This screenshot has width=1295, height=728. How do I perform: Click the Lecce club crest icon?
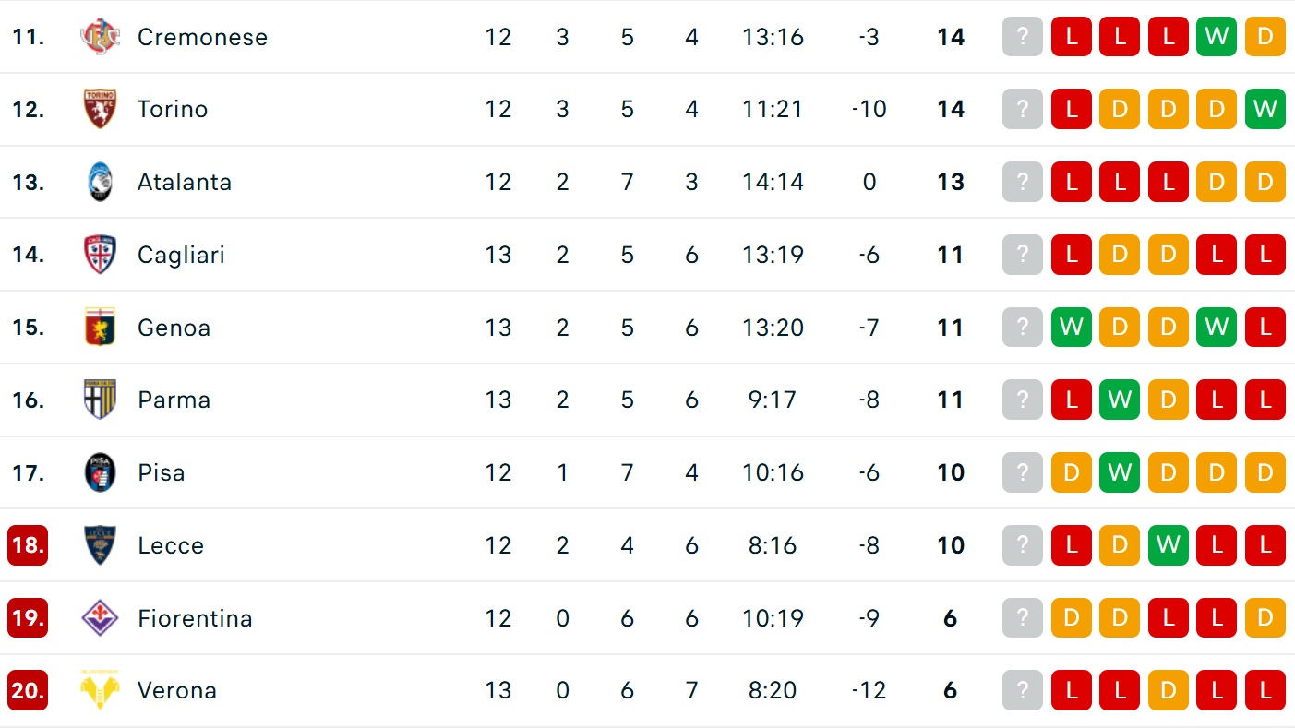pyautogui.click(x=100, y=545)
